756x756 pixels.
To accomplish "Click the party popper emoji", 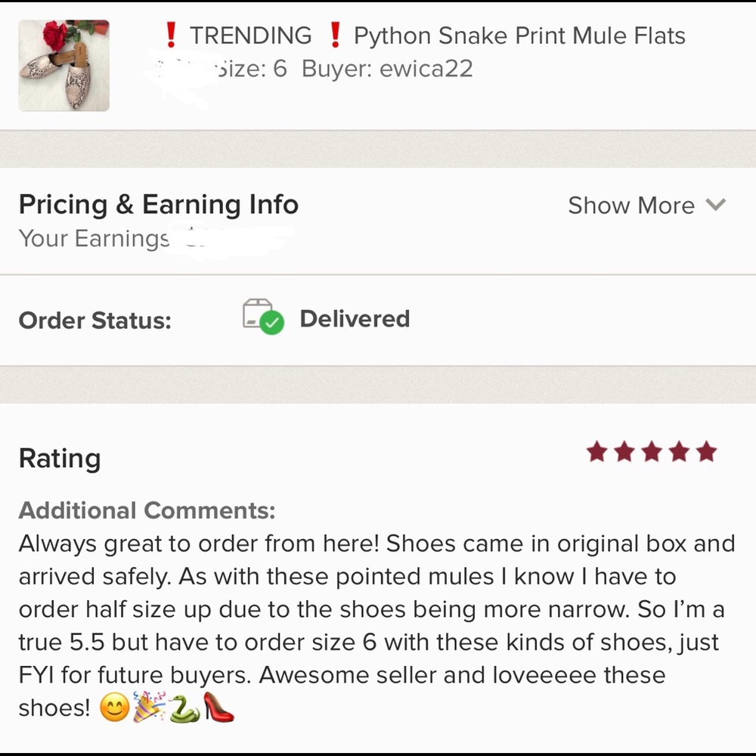I will pyautogui.click(x=148, y=708).
